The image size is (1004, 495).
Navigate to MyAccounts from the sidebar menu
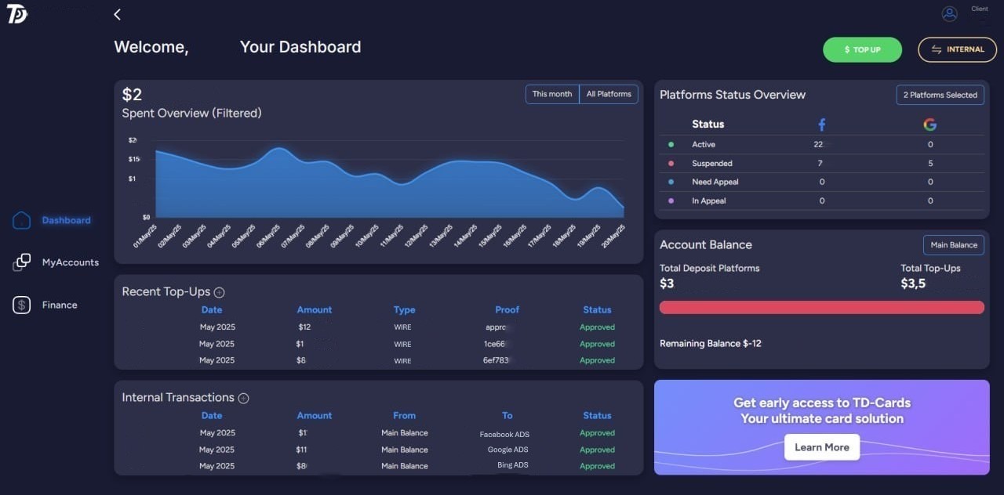click(x=70, y=262)
